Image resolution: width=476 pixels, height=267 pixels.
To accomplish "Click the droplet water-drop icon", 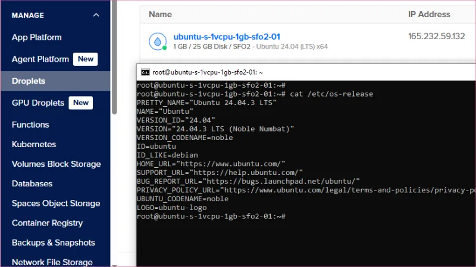I will point(158,41).
